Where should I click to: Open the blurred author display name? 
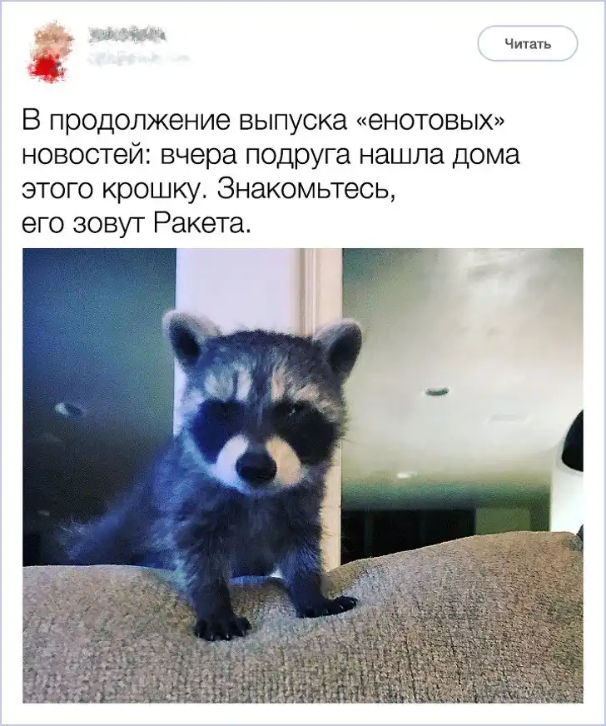click(x=127, y=35)
